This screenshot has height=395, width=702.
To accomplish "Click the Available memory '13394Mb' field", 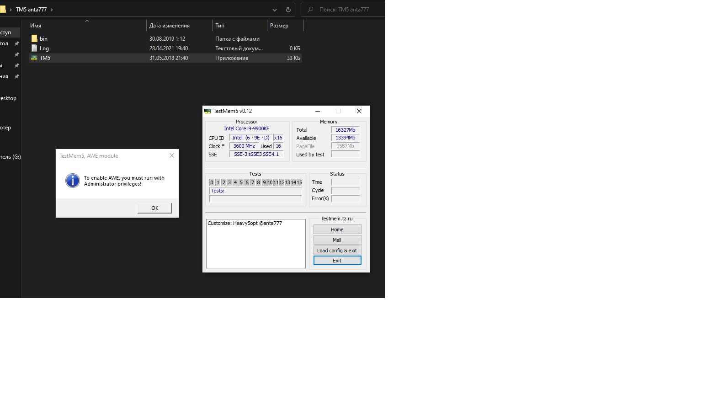I will click(346, 138).
